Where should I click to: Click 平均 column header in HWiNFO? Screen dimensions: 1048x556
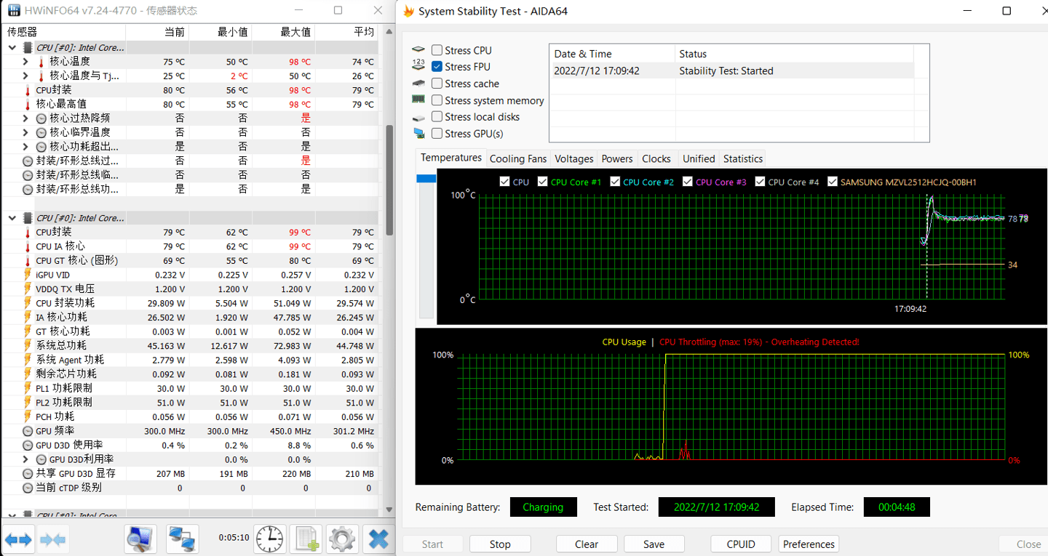point(346,32)
